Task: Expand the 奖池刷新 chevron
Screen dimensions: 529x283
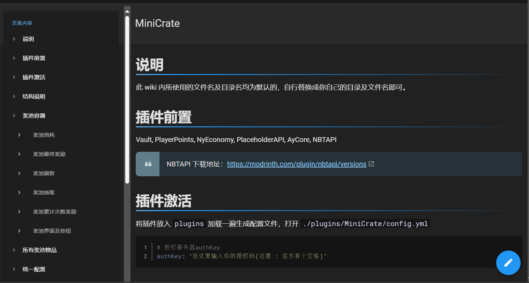Action: 19,173
